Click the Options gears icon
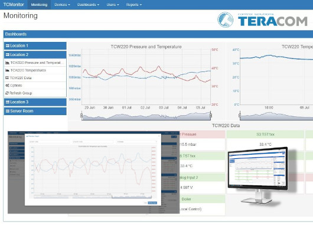 click(x=7, y=86)
